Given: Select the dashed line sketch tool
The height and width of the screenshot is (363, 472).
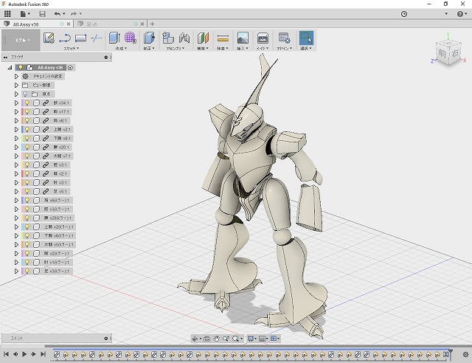Looking at the screenshot, I should pyautogui.click(x=97, y=38).
